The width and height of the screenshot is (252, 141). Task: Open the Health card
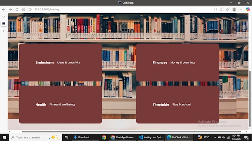coord(60,104)
